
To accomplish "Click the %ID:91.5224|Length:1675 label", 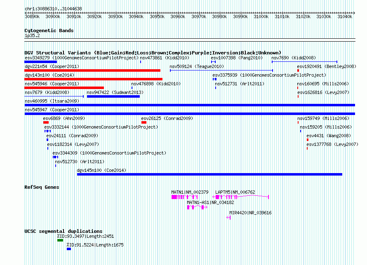I will point(95,245).
